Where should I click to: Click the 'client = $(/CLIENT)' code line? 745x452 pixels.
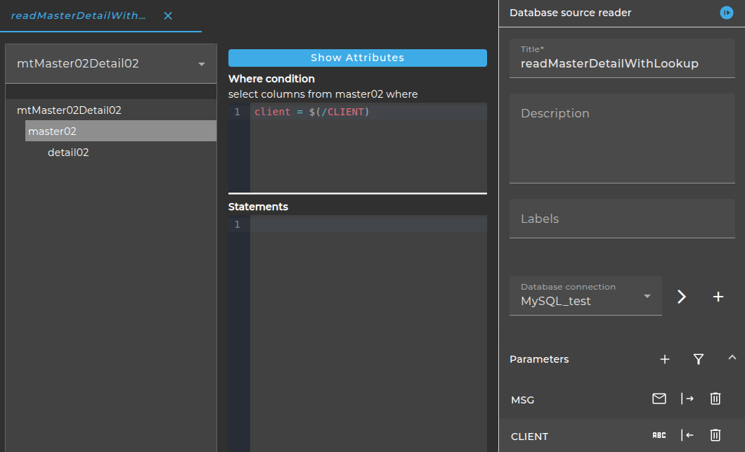[x=311, y=112]
